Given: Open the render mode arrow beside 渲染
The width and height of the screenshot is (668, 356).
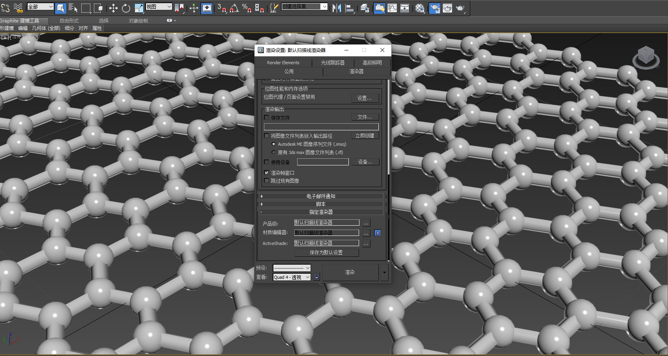Looking at the screenshot, I should point(384,273).
